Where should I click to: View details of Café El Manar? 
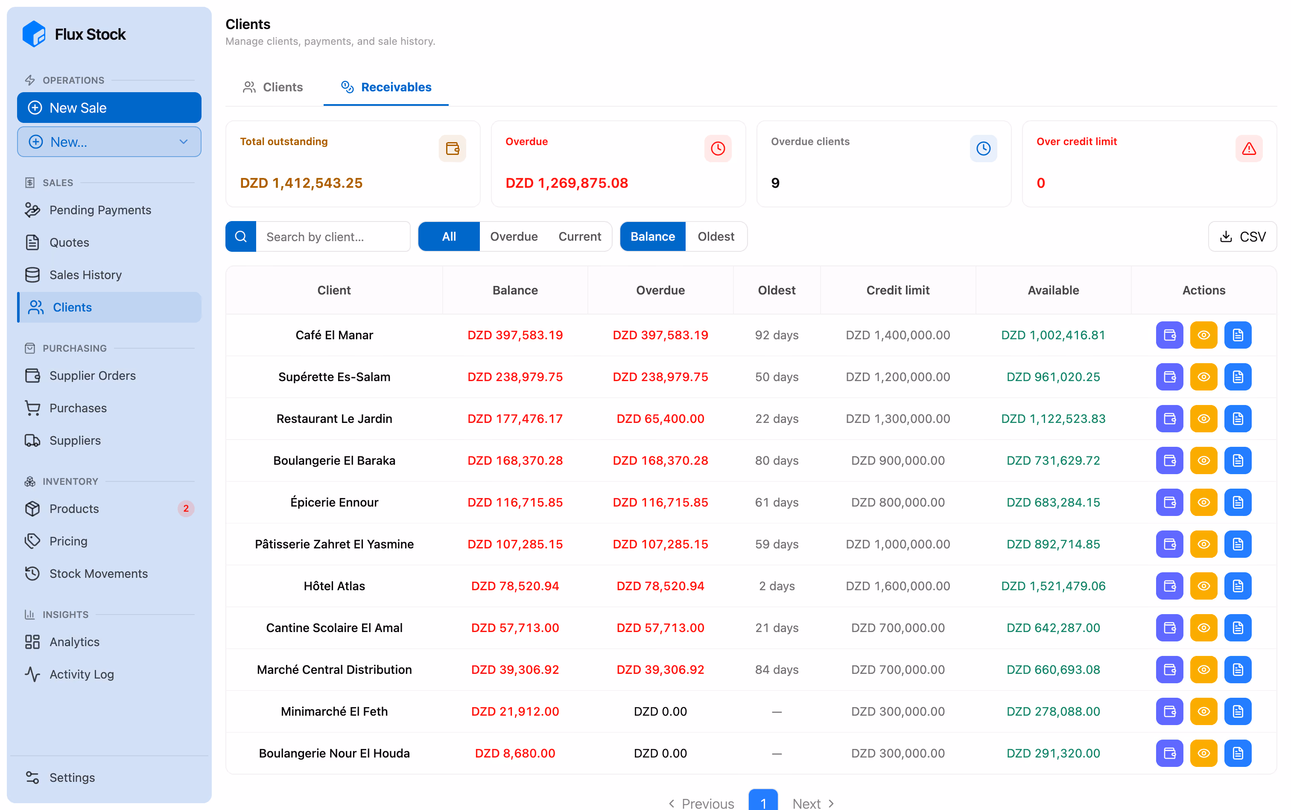coord(1203,335)
